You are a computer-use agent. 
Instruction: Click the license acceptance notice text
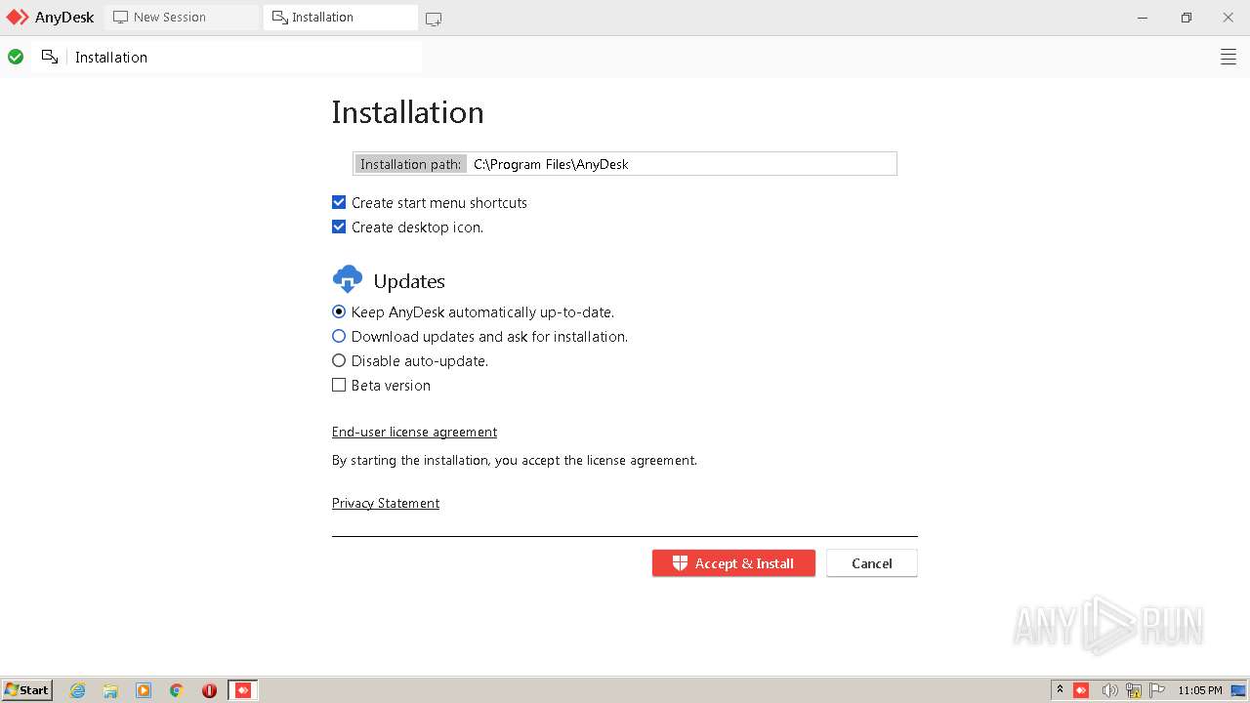pyautogui.click(x=515, y=460)
